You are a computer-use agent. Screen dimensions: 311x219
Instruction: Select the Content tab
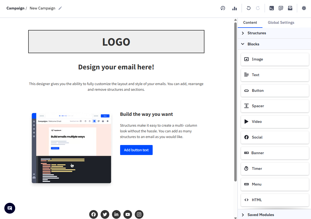point(250,22)
